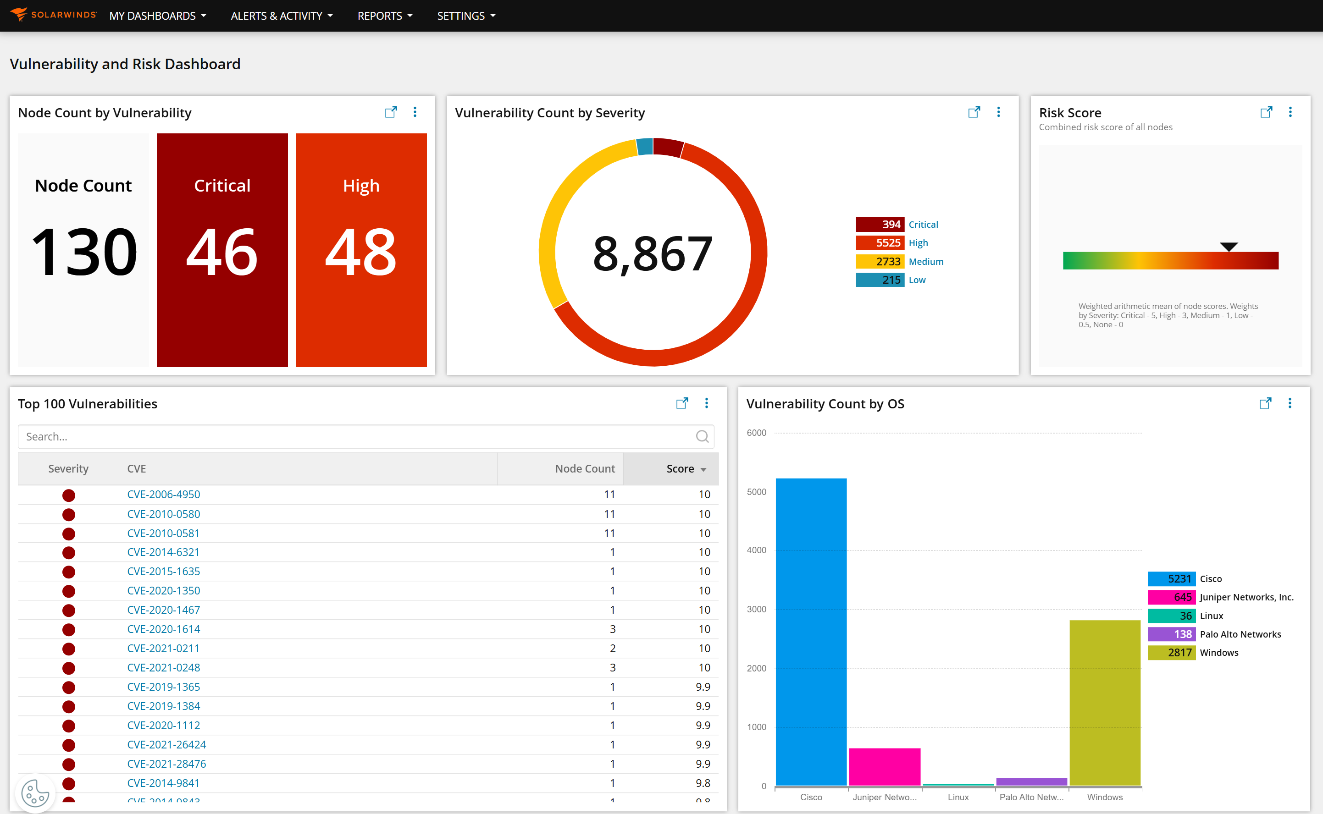This screenshot has width=1323, height=814.
Task: Click the search magnifier icon
Action: [702, 436]
